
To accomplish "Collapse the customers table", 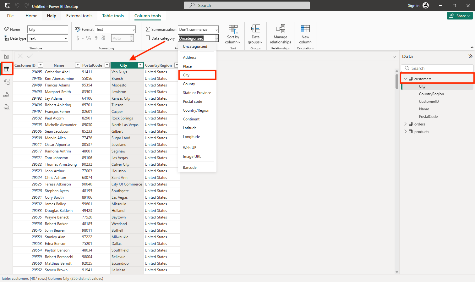I will tap(406, 79).
